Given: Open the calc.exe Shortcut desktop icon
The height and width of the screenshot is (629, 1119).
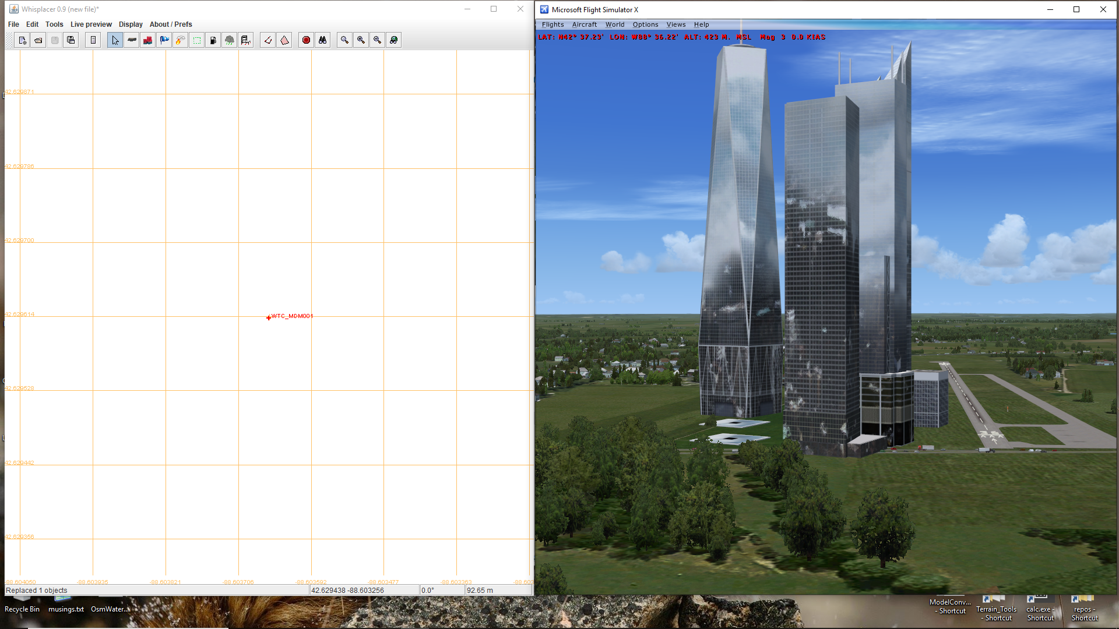Looking at the screenshot, I should pyautogui.click(x=1040, y=609).
